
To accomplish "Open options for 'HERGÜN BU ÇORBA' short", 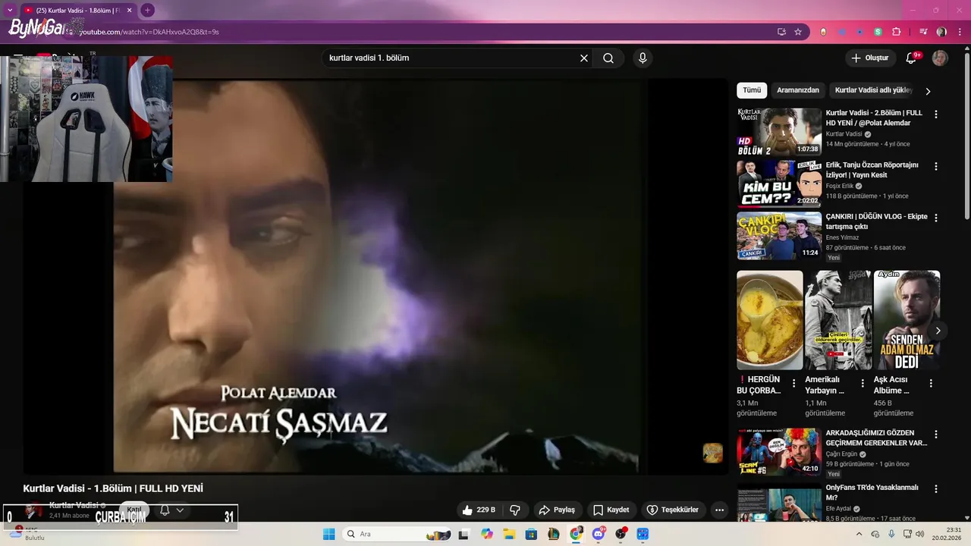I will 794,384.
